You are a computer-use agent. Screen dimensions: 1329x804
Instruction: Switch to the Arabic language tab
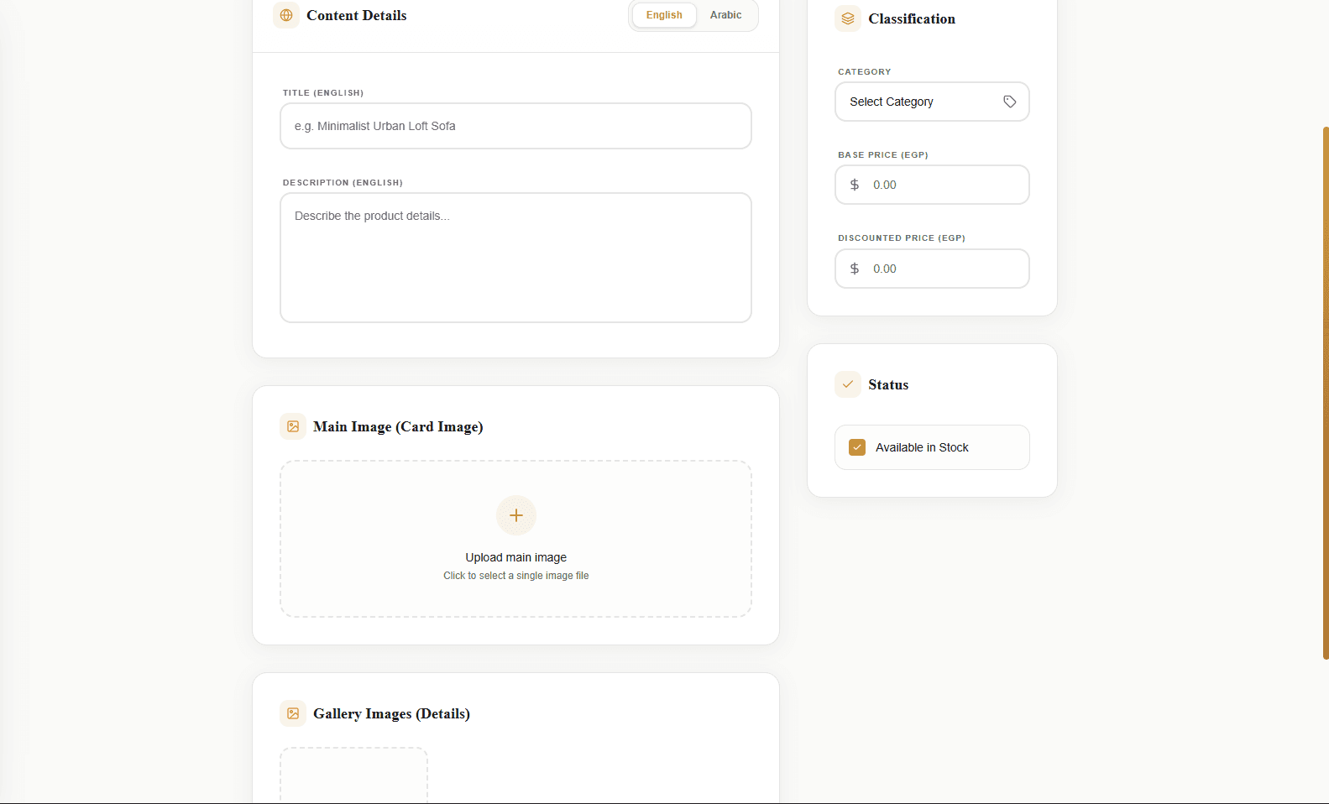(726, 15)
